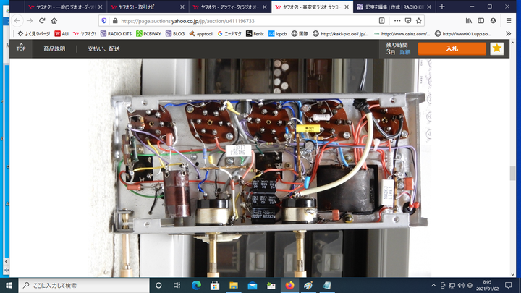Toggle the Firefox sidebar view
521x293 pixels.
(482, 20)
